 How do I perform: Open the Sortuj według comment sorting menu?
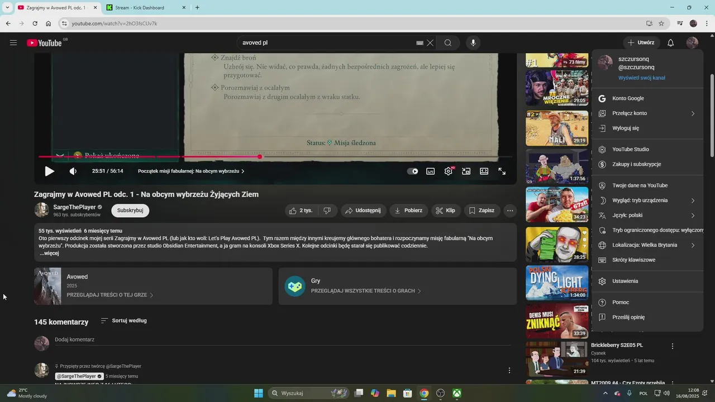(123, 321)
